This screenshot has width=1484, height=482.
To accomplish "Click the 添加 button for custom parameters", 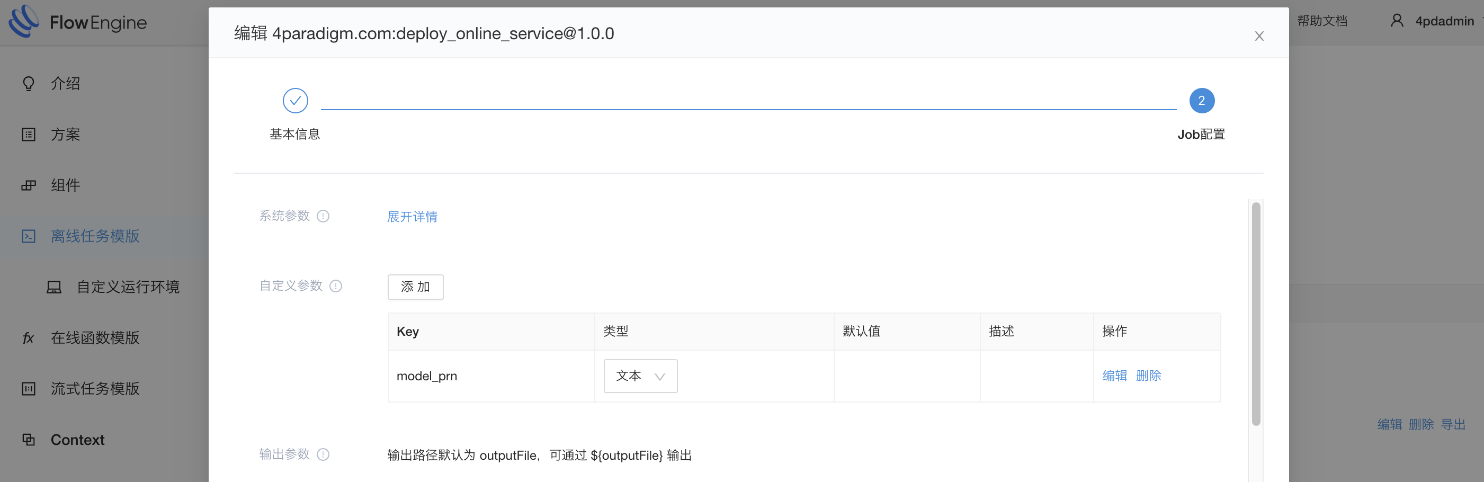I will pyautogui.click(x=415, y=287).
